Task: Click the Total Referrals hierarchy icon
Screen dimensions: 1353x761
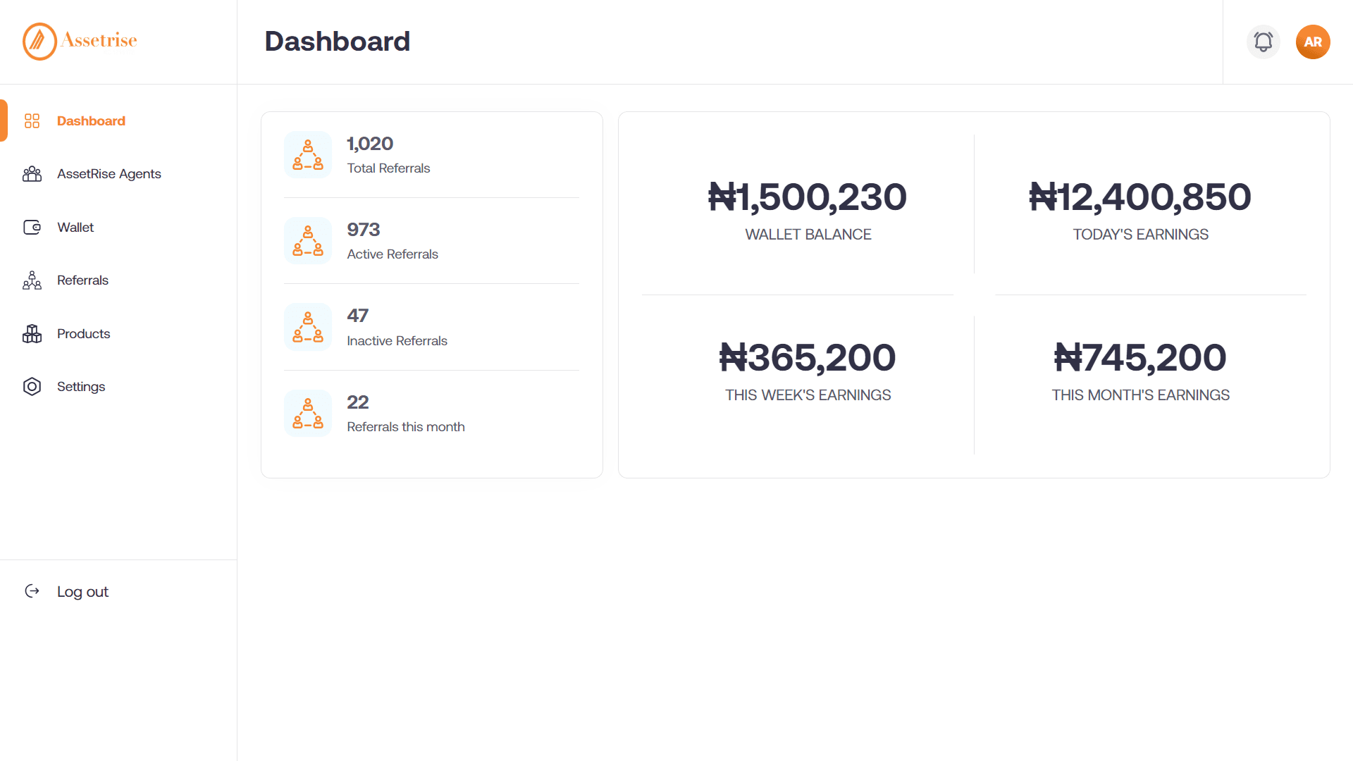Action: [307, 154]
